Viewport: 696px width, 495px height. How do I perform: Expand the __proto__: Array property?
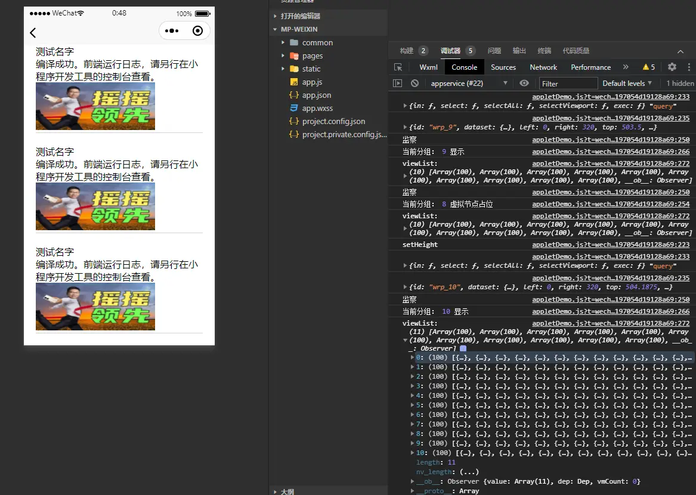tap(412, 491)
